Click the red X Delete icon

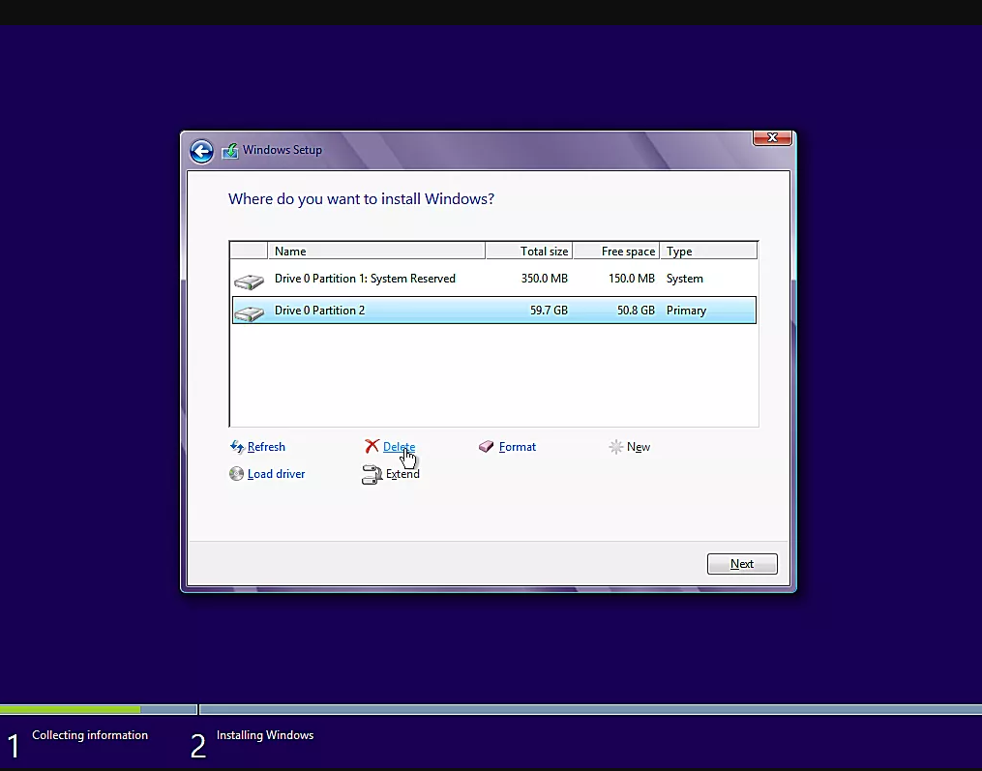click(372, 446)
